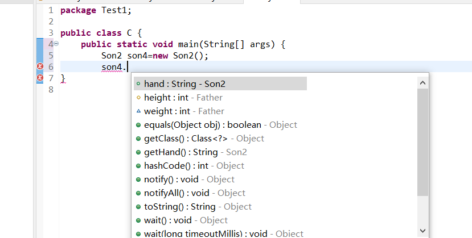The image size is (472, 238).
Task: Click the underlined 'son4.' on line 6
Action: 113,67
